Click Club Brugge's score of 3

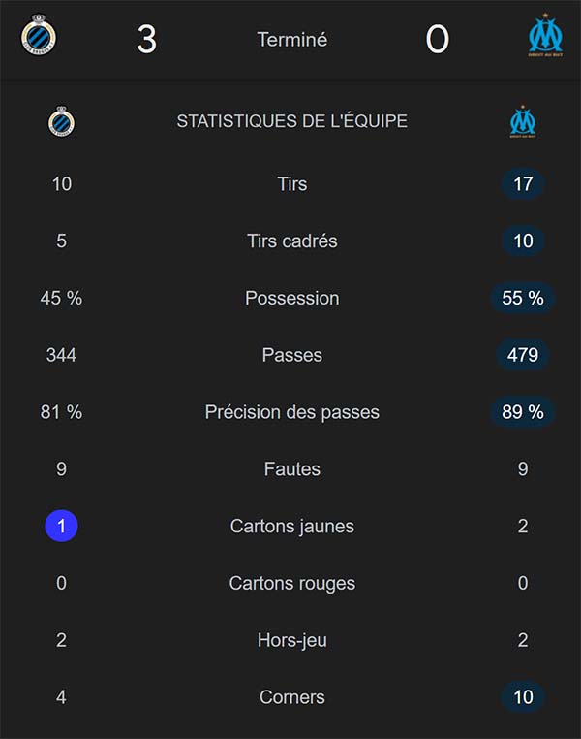[x=146, y=40]
